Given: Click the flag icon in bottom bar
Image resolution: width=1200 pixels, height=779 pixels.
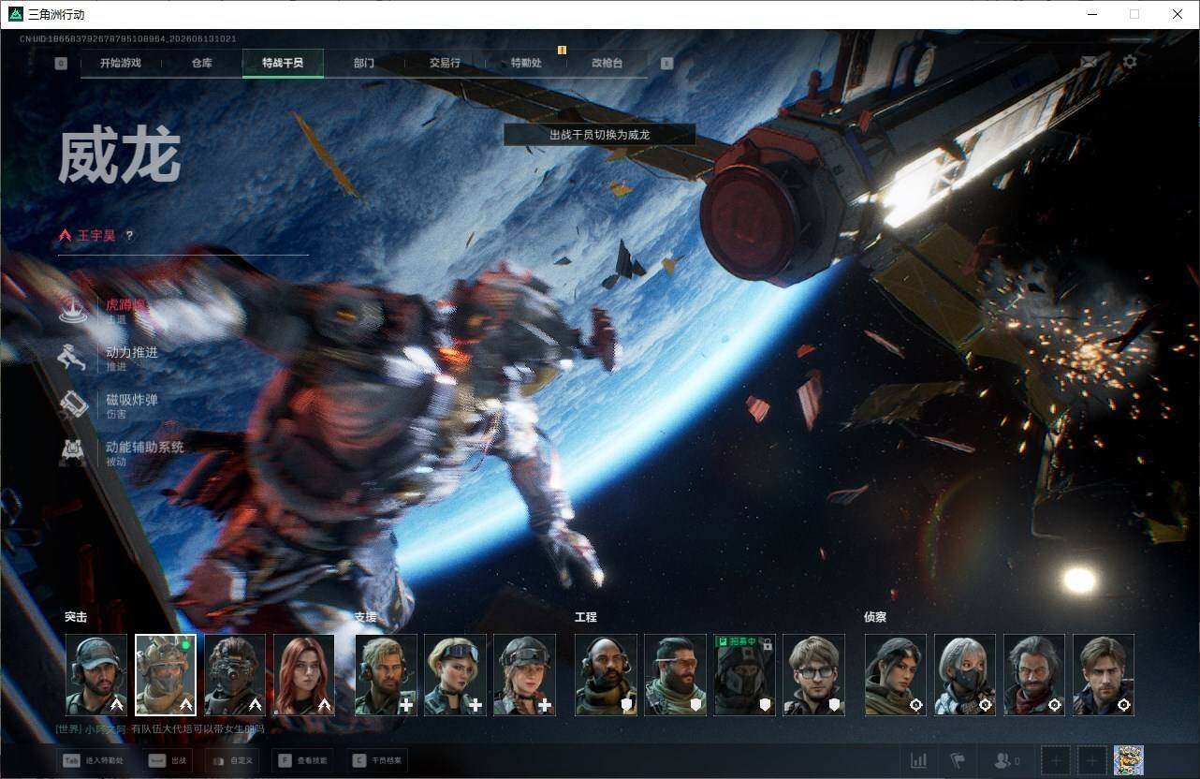Looking at the screenshot, I should [958, 760].
